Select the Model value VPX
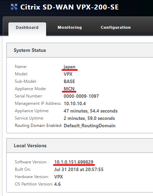The height and width of the screenshot is (196, 153). coord(68,74)
